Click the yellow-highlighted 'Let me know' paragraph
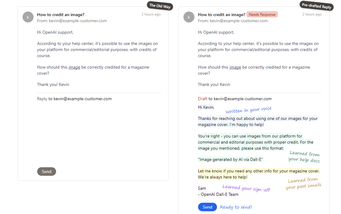The image size is (341, 214). [259, 174]
